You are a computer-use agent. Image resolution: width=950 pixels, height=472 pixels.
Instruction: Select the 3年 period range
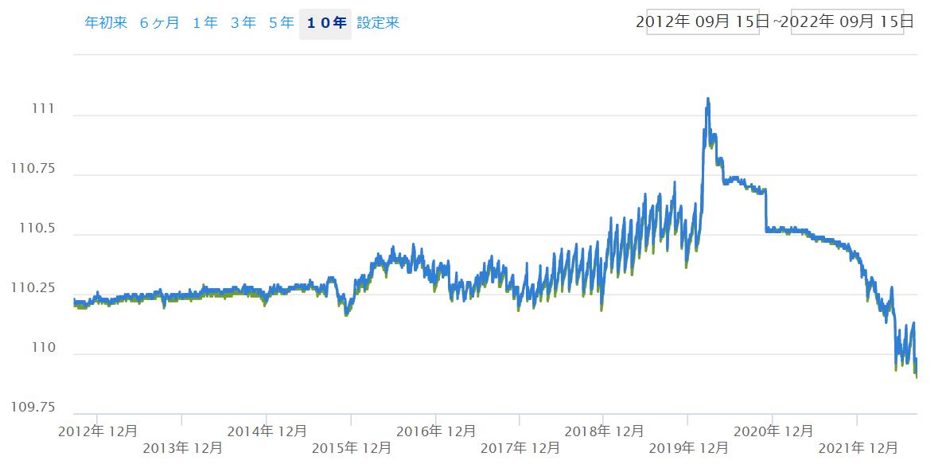point(243,23)
